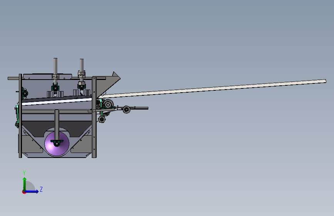Select the purple disc at the machine bottom
Image resolution: width=334 pixels, height=216 pixels.
click(57, 144)
